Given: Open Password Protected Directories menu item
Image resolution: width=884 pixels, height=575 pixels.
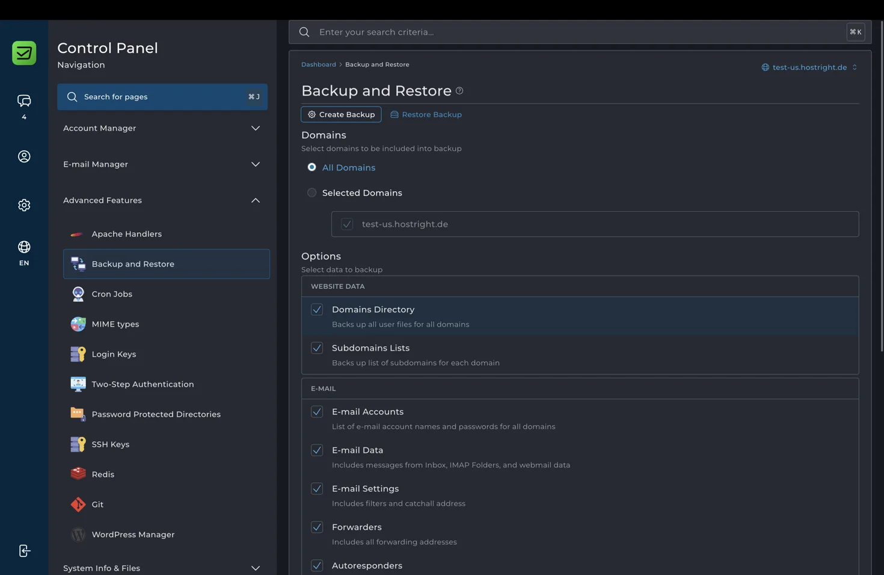Looking at the screenshot, I should 167,414.
